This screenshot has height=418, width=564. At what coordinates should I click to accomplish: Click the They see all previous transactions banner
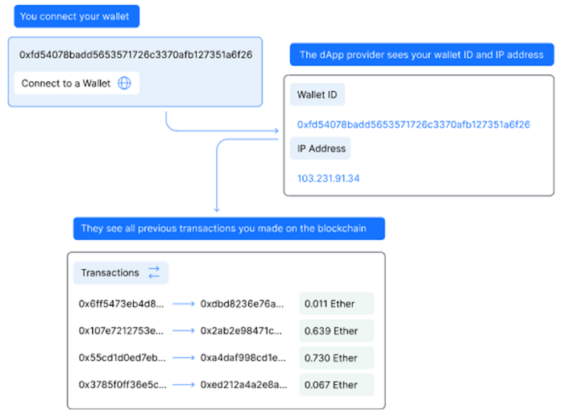coord(229,228)
